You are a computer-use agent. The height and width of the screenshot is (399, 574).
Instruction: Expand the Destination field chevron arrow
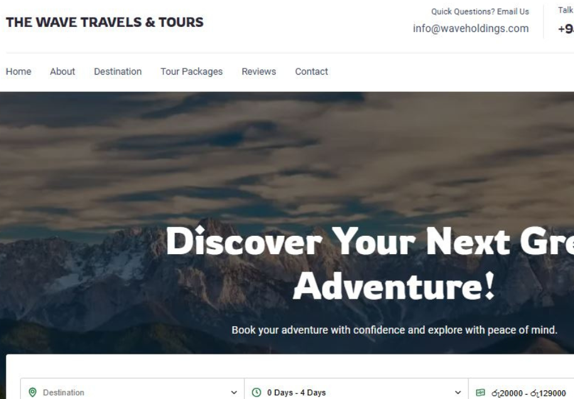[234, 393]
